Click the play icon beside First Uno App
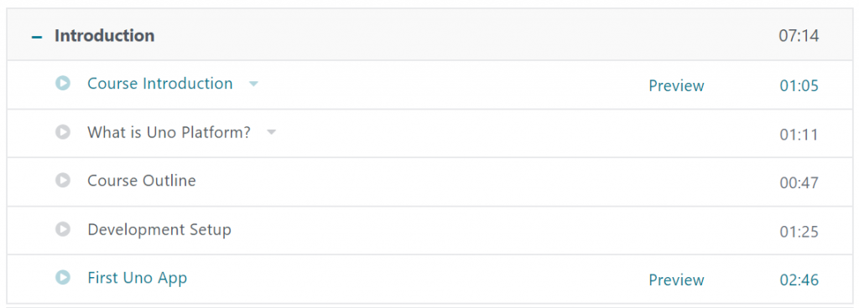Image resolution: width=859 pixels, height=308 pixels. click(x=63, y=277)
